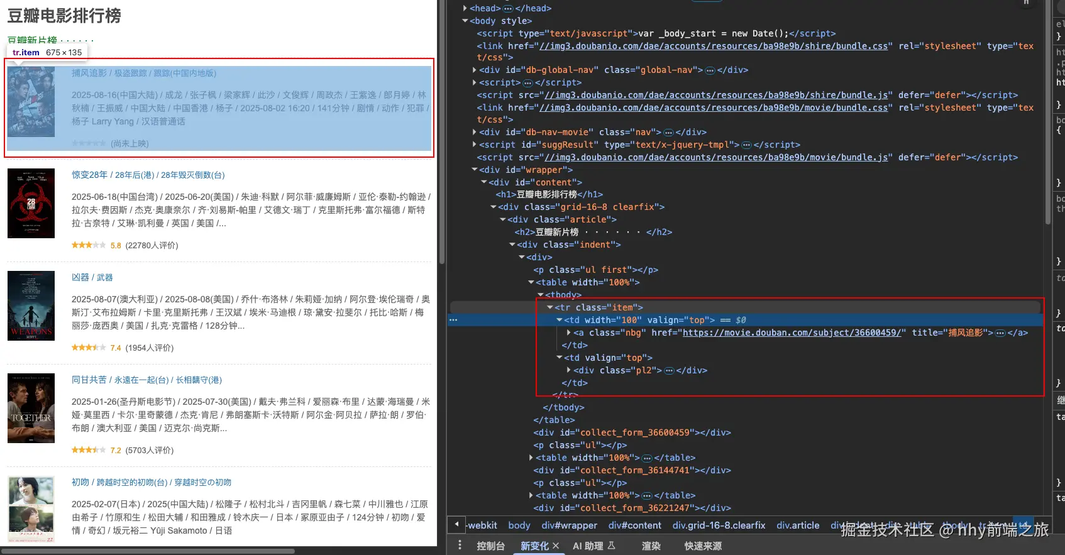Open the 同甘共苦 movie title link

point(146,380)
